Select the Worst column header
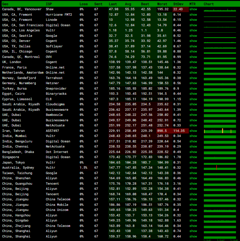Image resolution: width=240 pixels, height=241 pixels. [x=162, y=4]
